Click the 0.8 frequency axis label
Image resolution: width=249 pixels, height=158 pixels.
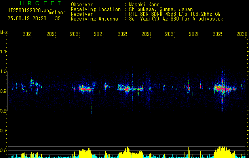click(3, 111)
